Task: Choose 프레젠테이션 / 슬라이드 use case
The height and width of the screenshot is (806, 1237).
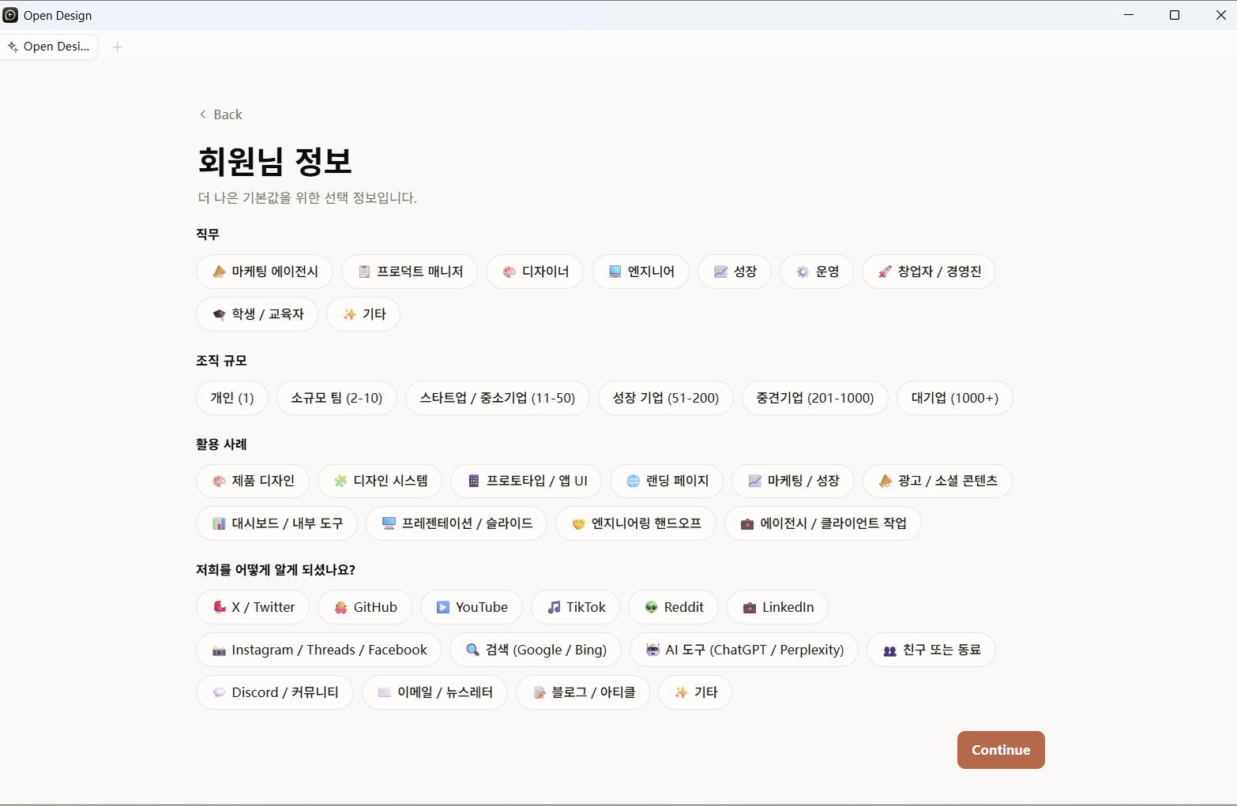Action: [457, 523]
